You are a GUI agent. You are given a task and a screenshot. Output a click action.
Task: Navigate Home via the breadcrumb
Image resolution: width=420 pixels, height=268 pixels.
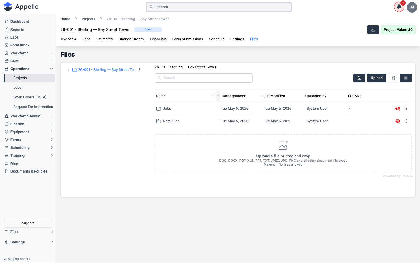coord(65,19)
